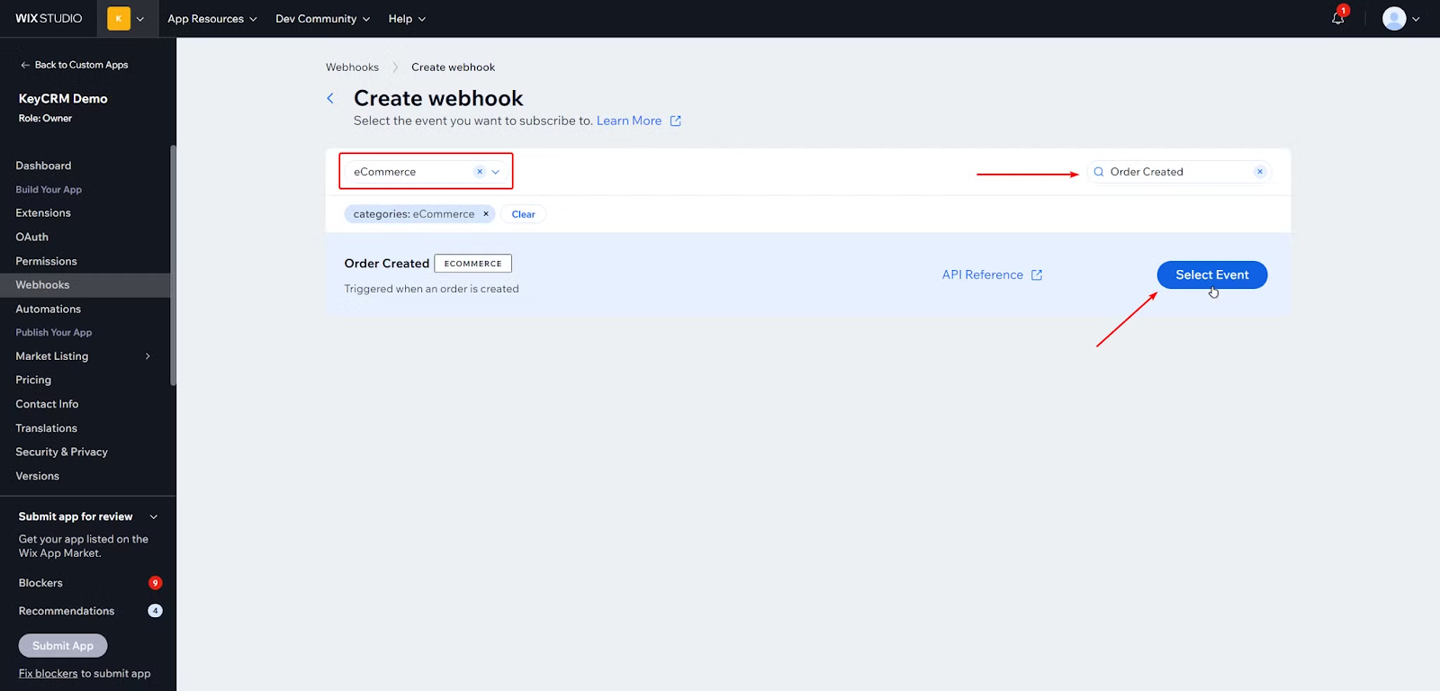Viewport: 1440px width, 691px height.
Task: Click the red Blockers count badge
Action: 155,583
